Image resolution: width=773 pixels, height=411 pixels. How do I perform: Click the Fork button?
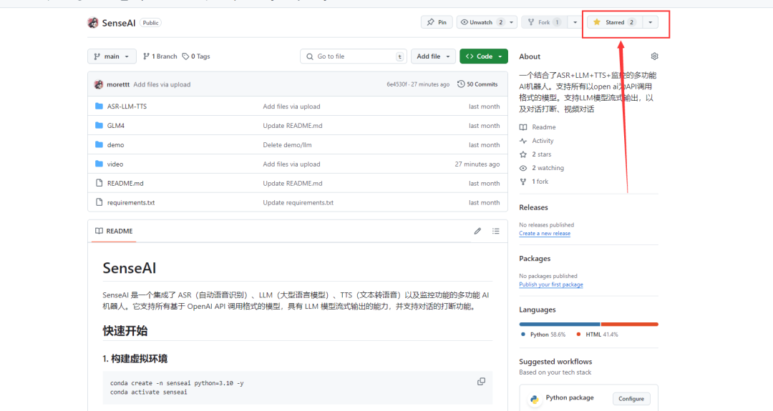point(544,22)
